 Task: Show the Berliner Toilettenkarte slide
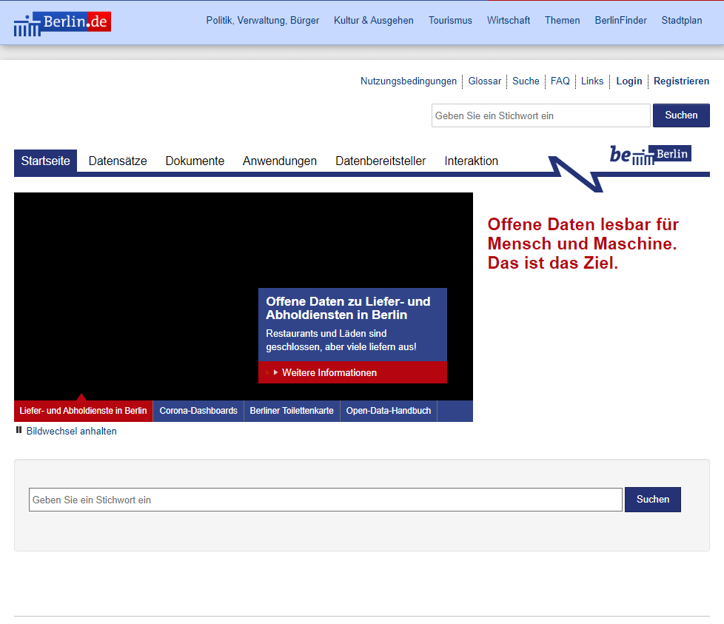point(292,411)
